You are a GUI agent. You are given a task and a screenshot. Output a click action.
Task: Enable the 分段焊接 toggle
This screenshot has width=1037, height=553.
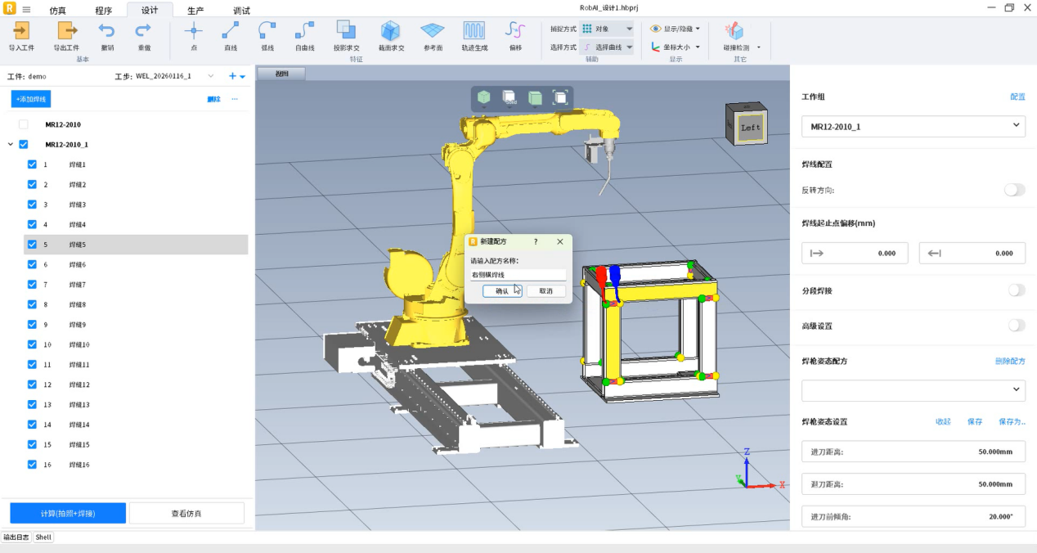(1016, 290)
